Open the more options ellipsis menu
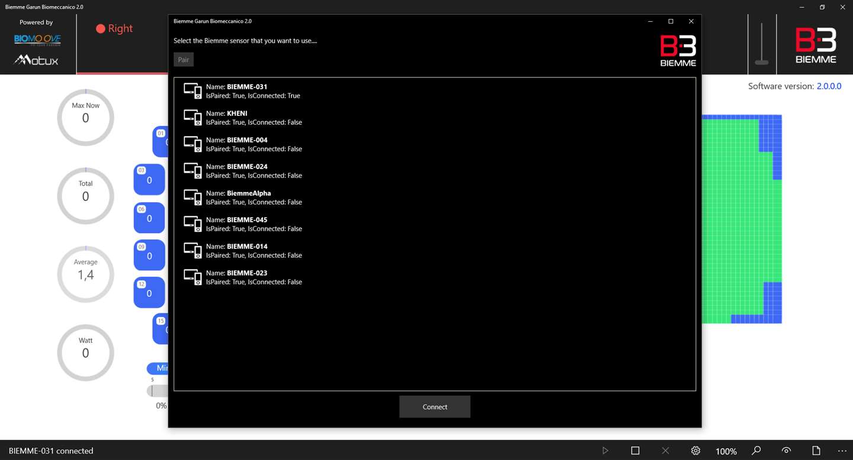Viewport: 853px width, 460px height. coord(842,451)
